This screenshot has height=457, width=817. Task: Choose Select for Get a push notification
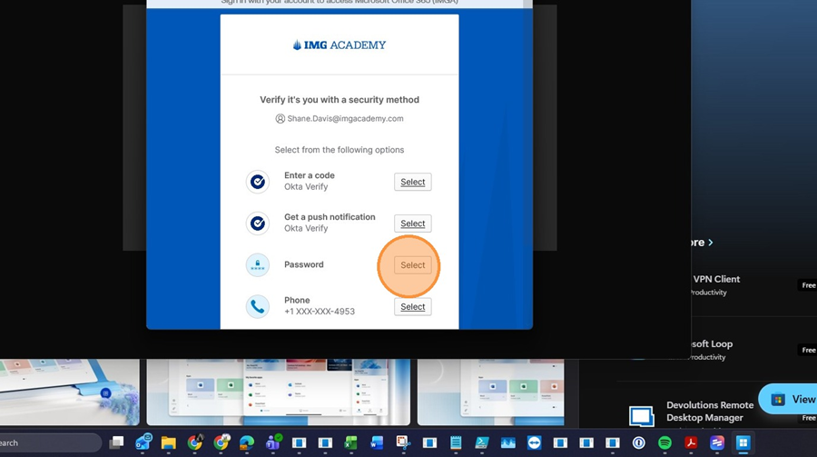click(x=412, y=224)
